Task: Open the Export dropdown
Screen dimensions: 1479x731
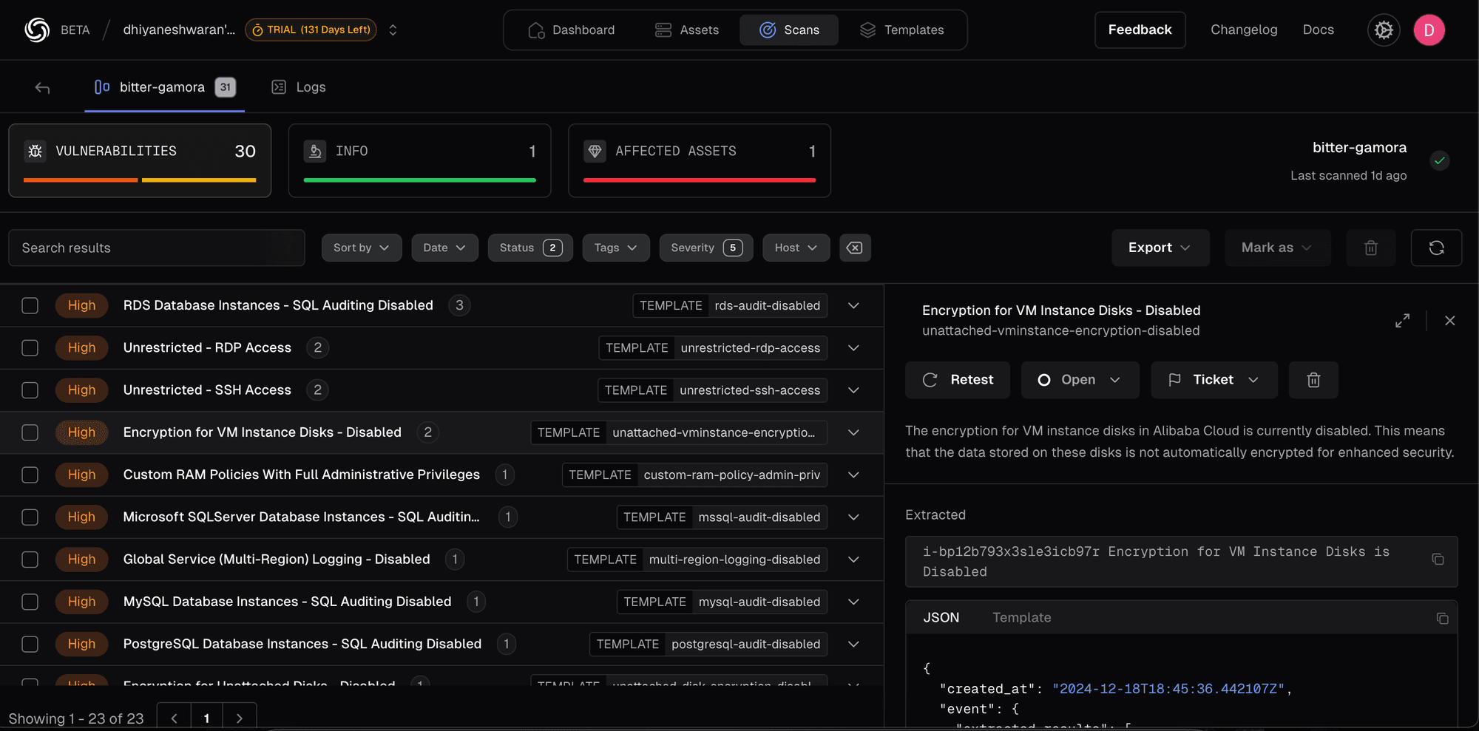Action: tap(1159, 248)
